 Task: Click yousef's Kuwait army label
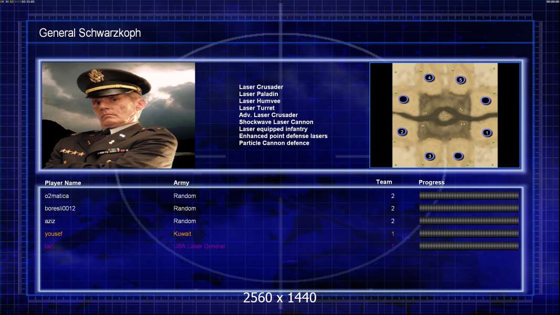point(182,234)
